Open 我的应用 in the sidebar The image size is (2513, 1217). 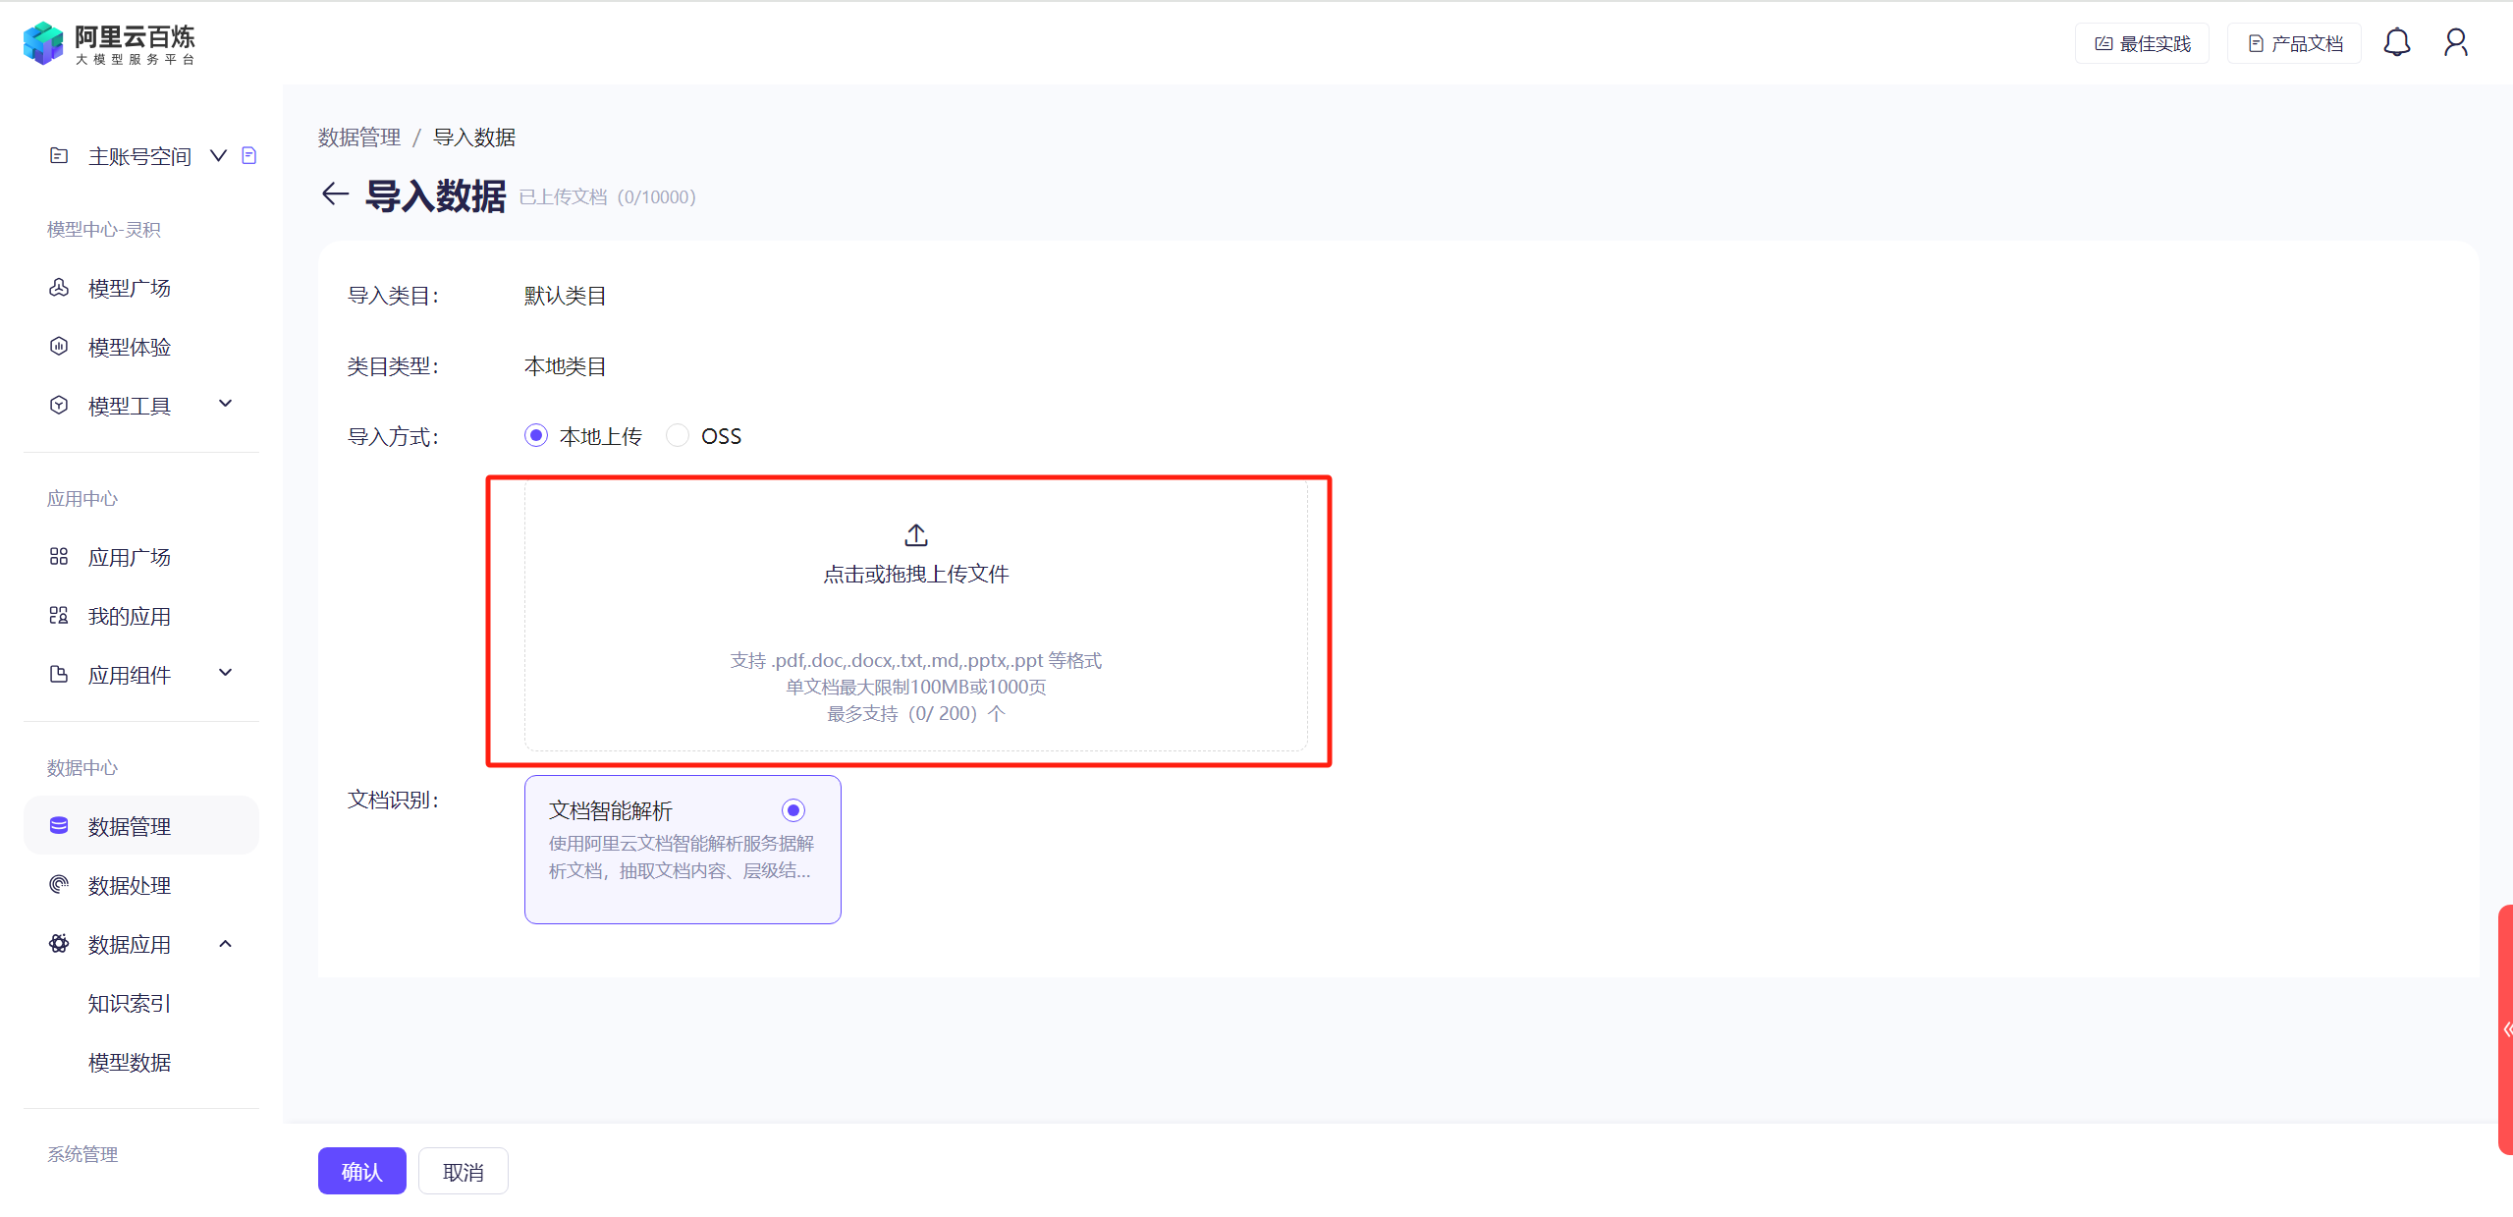tap(129, 616)
